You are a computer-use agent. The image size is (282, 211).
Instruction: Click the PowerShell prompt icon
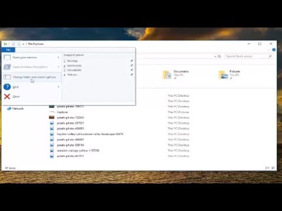point(7,67)
